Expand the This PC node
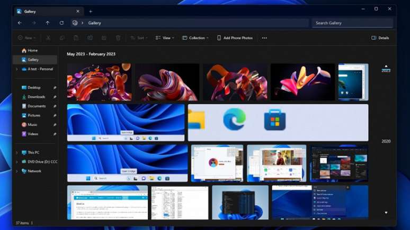 point(17,152)
